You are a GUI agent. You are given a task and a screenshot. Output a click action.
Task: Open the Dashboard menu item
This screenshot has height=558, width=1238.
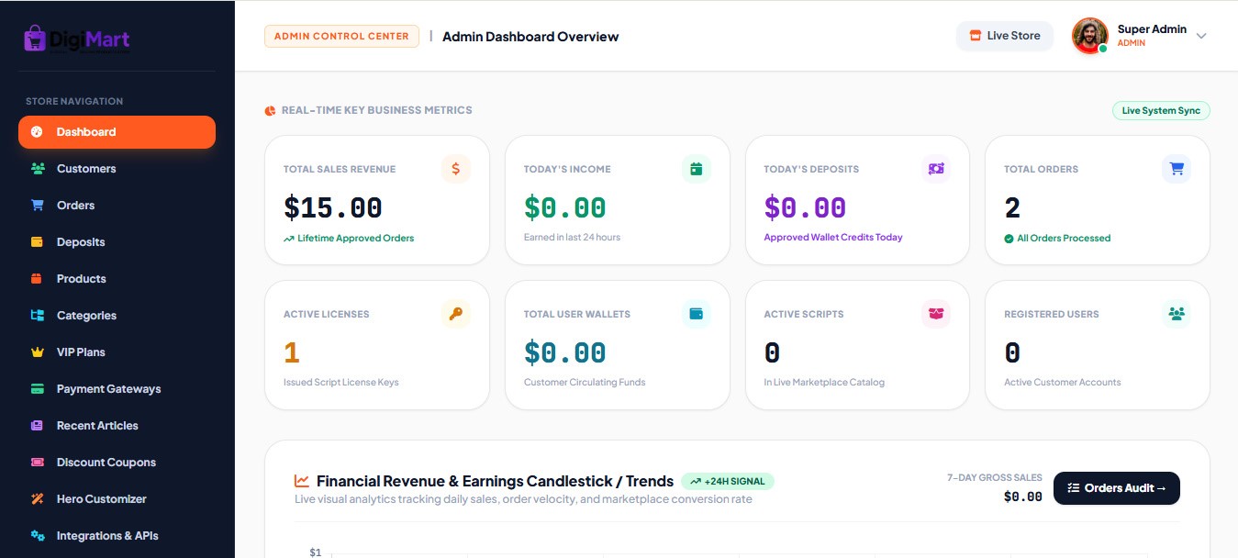[117, 132]
